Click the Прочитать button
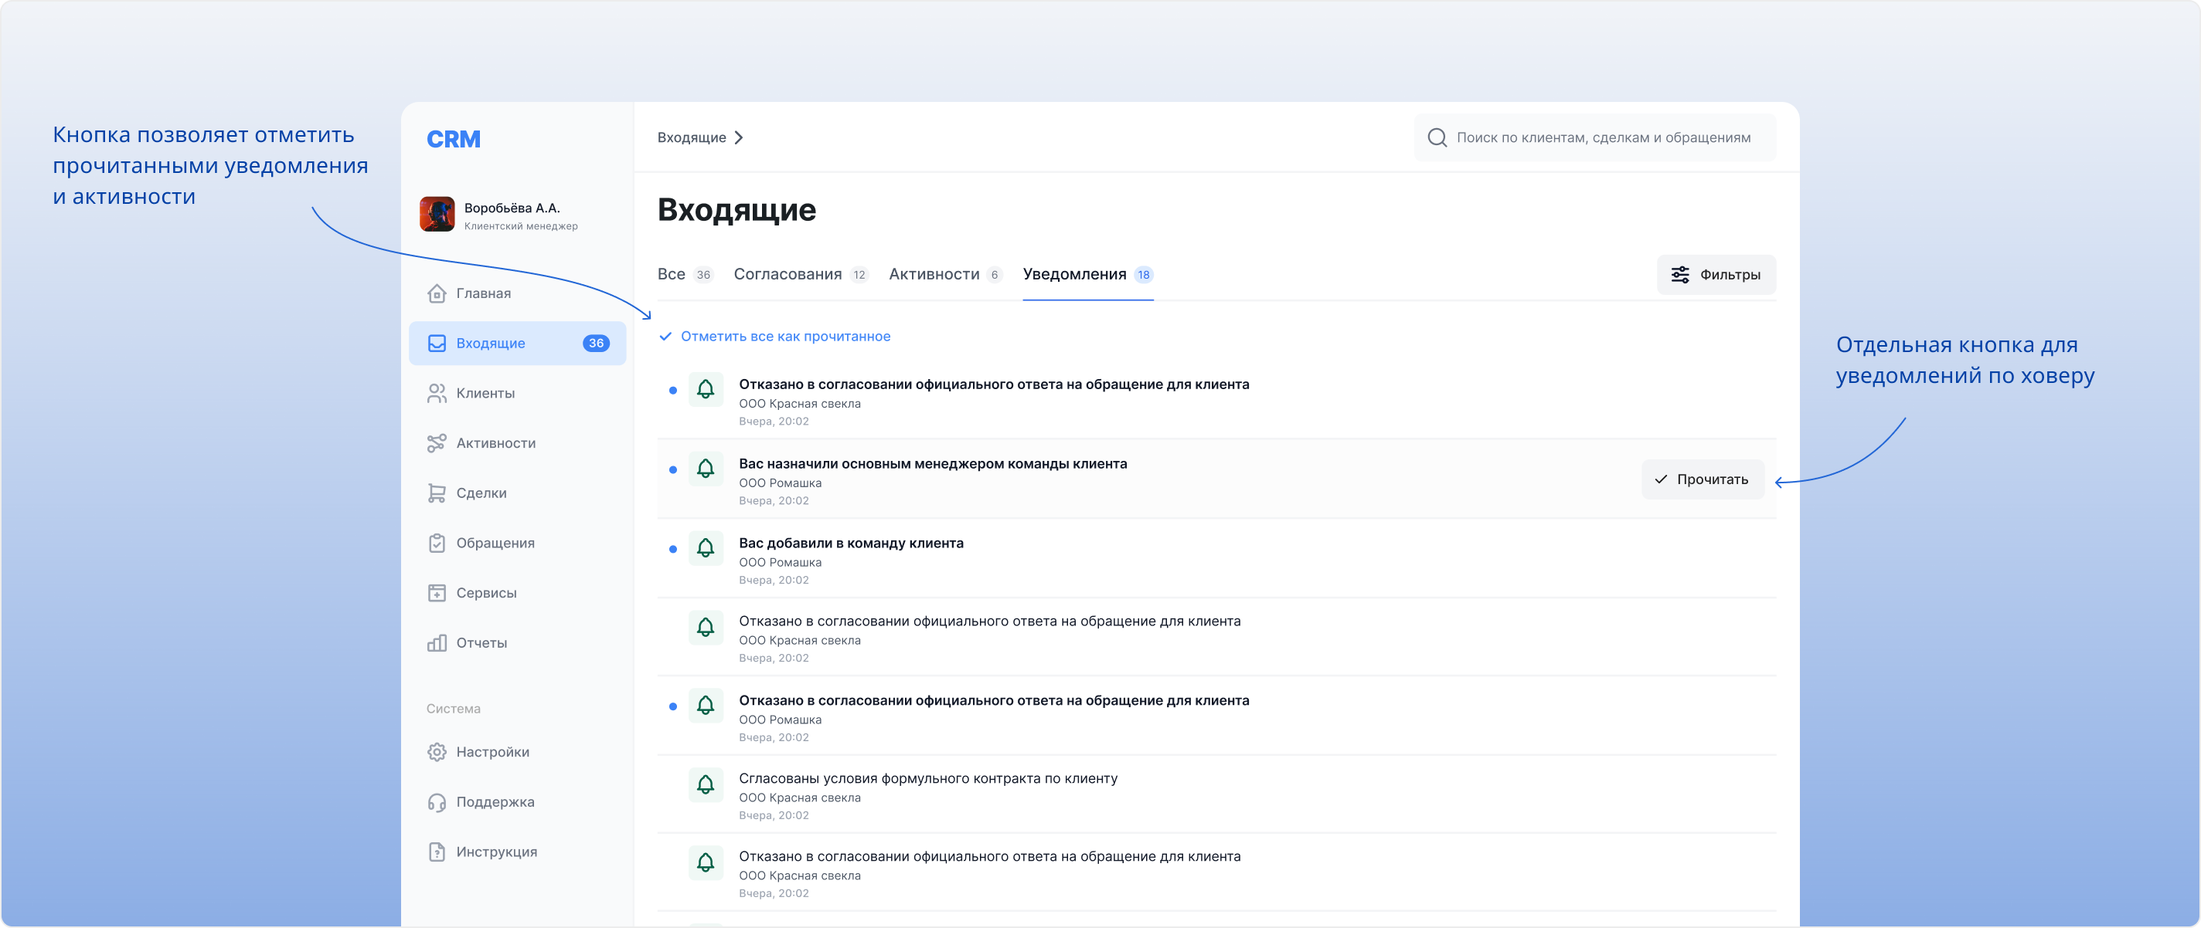2201x928 pixels. 1702,479
